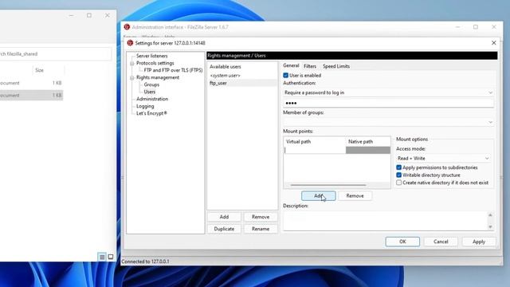Screen dimensions: 510x287
Task: Click the Cancel button
Action: 441,242
